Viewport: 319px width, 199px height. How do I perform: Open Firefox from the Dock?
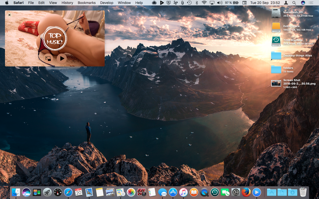[246, 192]
